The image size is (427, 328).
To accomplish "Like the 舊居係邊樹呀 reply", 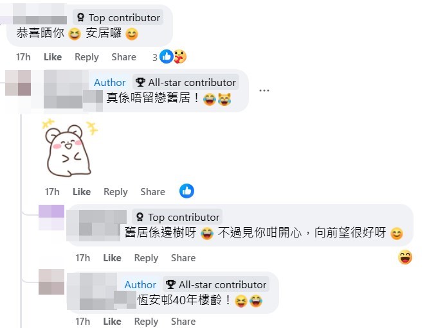I will point(112,258).
